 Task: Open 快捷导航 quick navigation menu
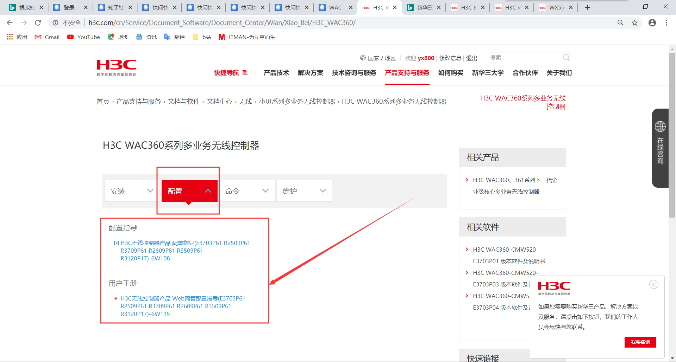tap(231, 73)
